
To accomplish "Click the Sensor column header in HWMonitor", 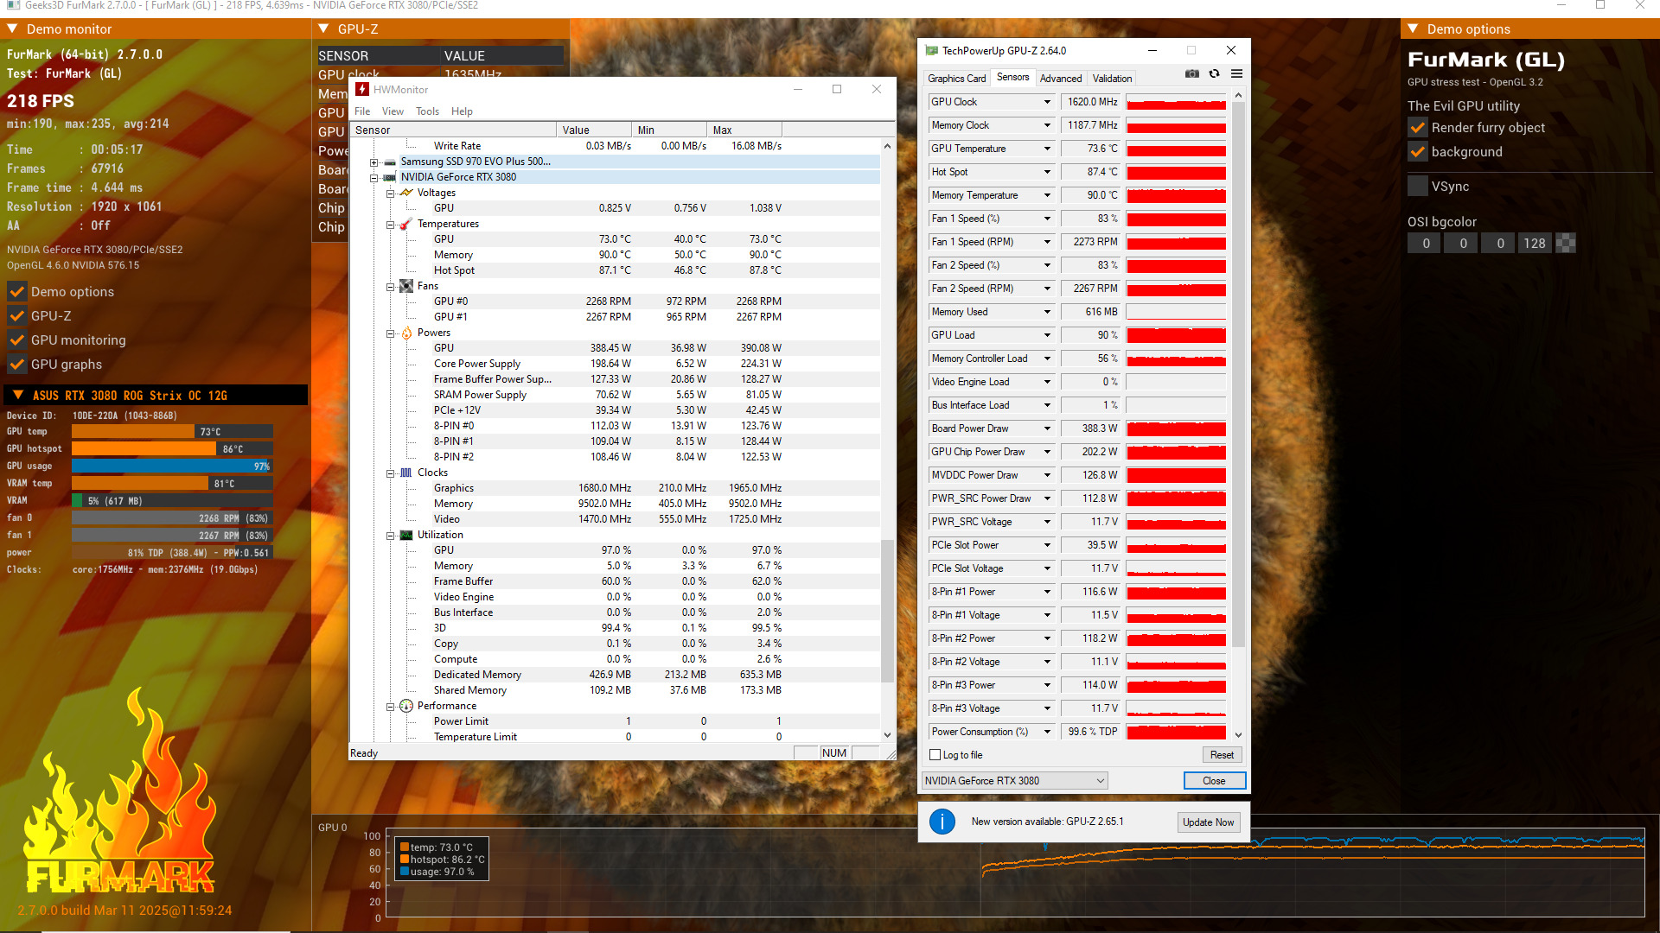I will coord(453,130).
